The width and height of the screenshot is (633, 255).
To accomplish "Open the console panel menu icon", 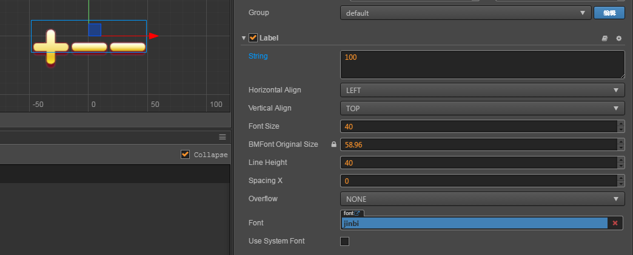I will (x=223, y=137).
